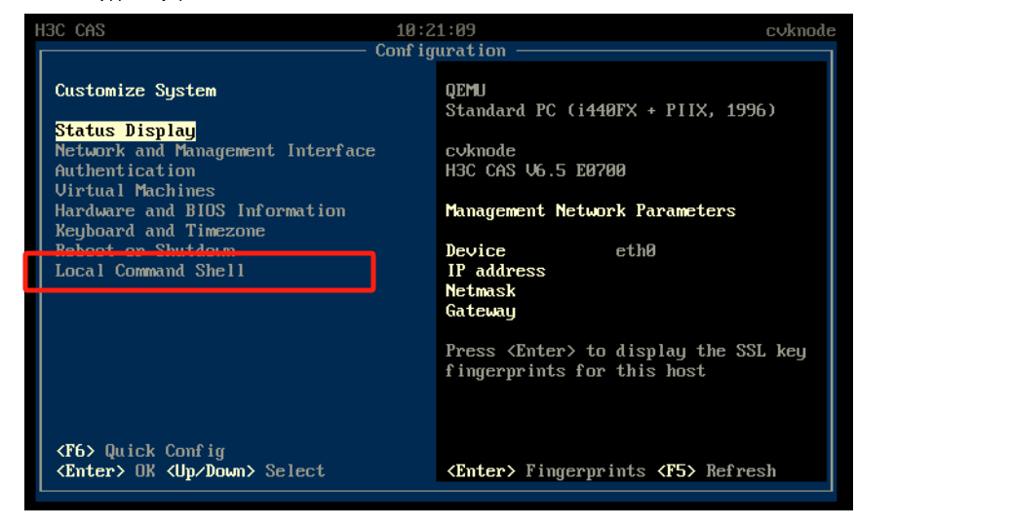Select the eth0 device value
Screen dimensions: 1012x527
(x=635, y=251)
